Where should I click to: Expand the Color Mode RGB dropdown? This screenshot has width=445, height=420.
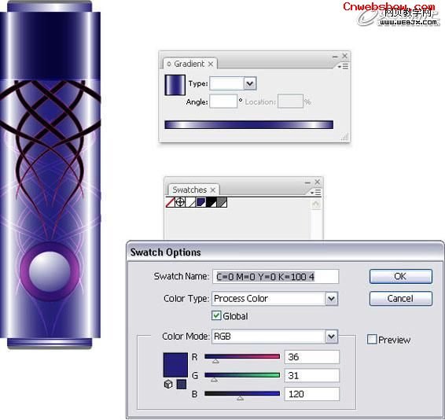(331, 337)
